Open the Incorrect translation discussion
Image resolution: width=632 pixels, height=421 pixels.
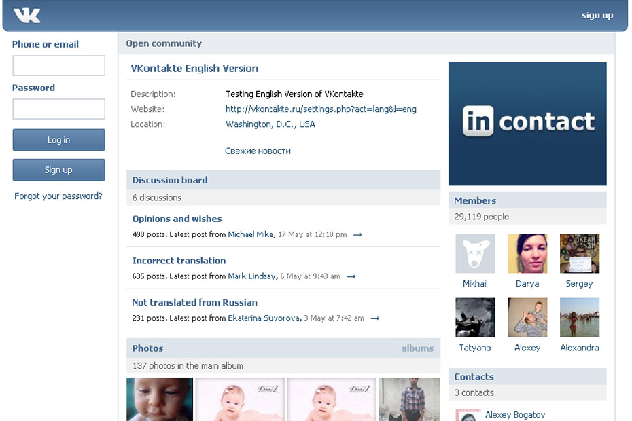click(179, 261)
